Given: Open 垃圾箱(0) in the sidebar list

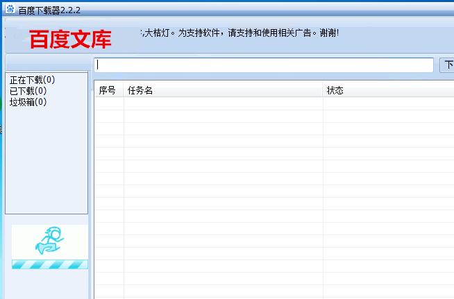Looking at the screenshot, I should pos(28,102).
